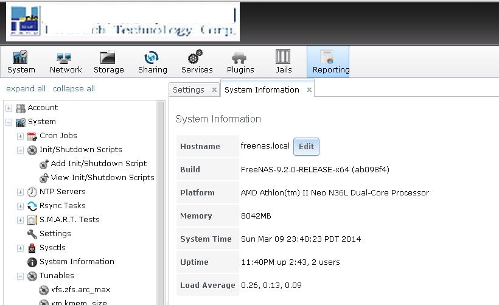Click the uptime value text
499x305 pixels.
(290, 262)
